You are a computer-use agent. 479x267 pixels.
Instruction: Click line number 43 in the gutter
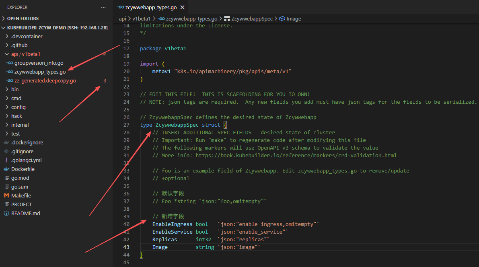pyautogui.click(x=126, y=247)
